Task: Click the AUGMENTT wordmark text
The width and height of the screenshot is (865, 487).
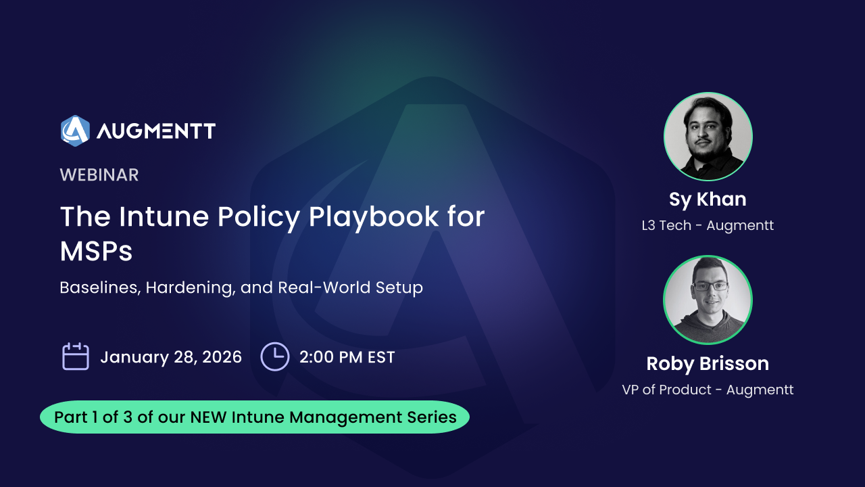Action: click(155, 131)
